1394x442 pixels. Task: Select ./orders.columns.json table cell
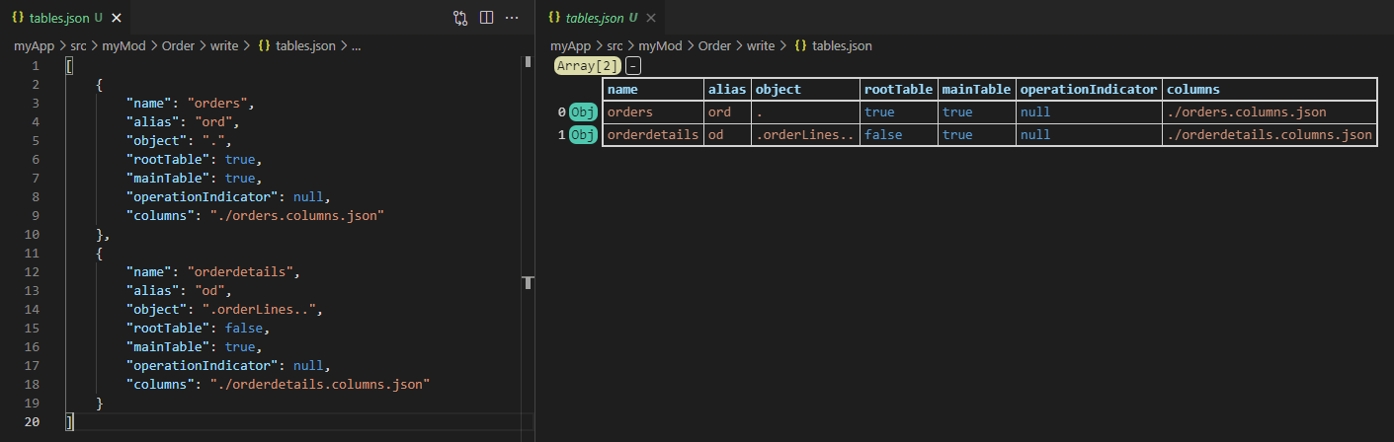tap(1270, 112)
